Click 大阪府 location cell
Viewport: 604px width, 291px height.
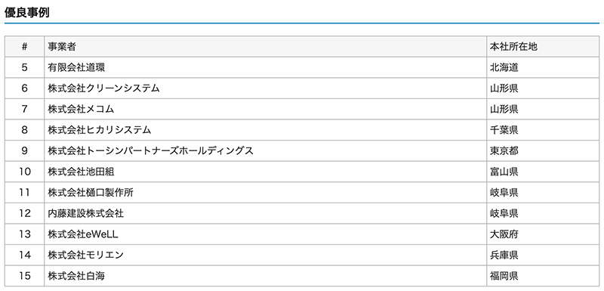pos(504,234)
